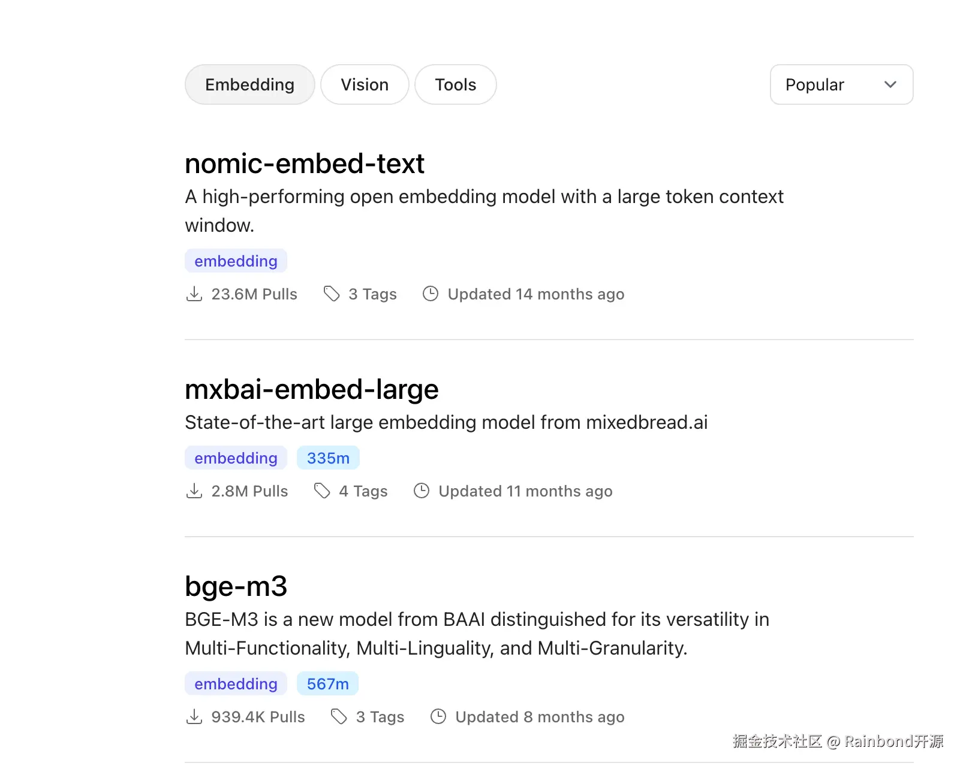The width and height of the screenshot is (963, 769).
Task: Toggle the Embedding filter pill
Action: (249, 84)
